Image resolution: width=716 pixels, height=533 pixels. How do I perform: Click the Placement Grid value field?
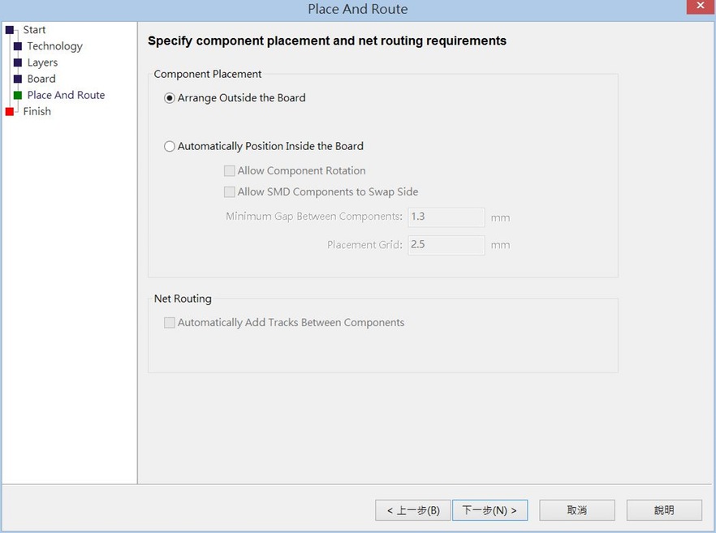tap(446, 245)
